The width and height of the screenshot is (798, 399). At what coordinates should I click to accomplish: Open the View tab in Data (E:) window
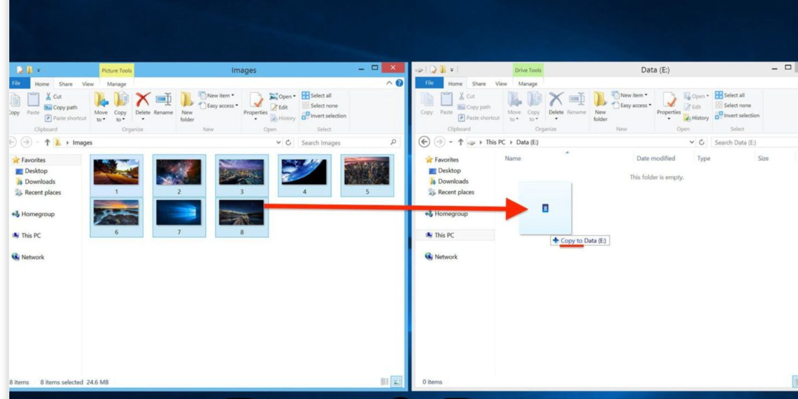501,84
